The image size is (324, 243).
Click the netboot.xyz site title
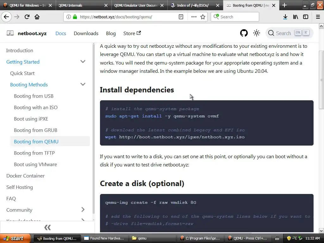pos(32,33)
